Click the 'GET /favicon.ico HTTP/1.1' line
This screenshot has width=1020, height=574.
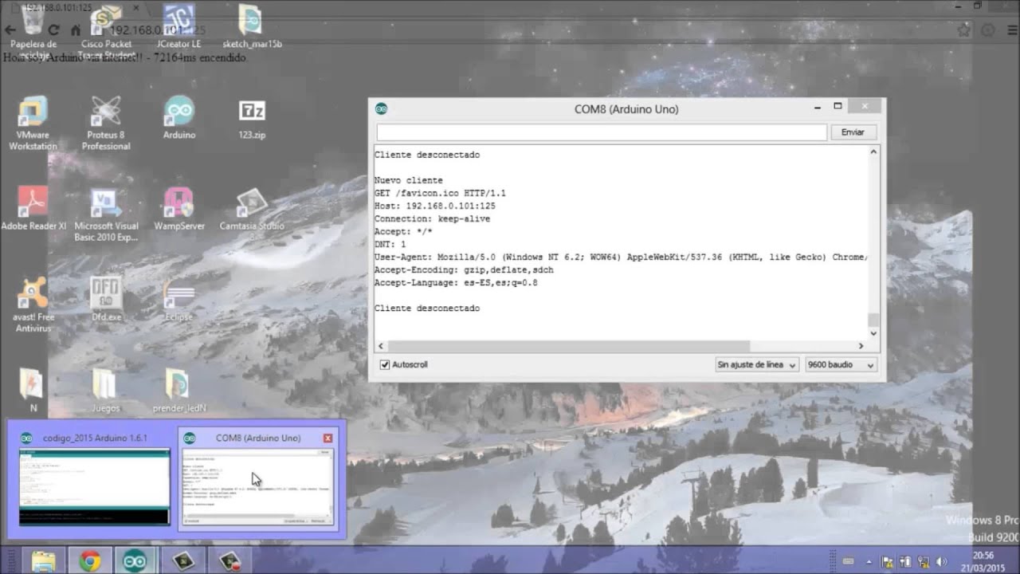coord(440,193)
